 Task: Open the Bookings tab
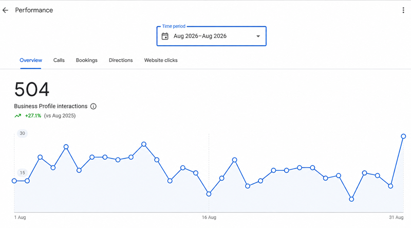87,60
